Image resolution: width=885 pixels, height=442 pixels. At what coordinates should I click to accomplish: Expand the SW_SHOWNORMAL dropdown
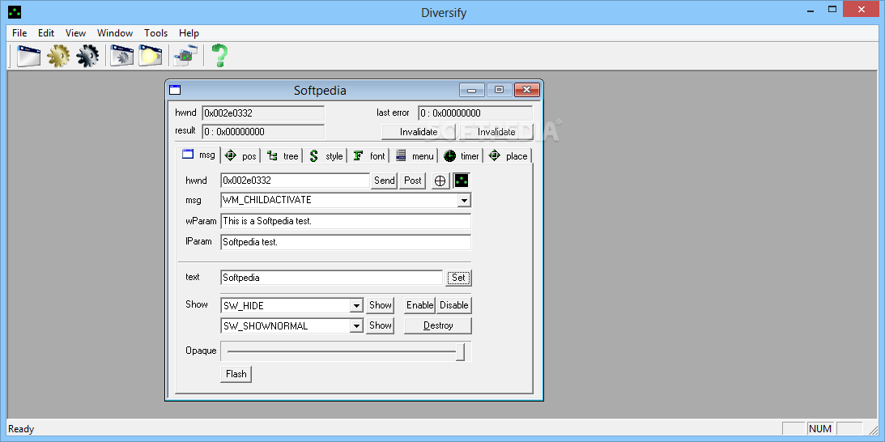(356, 326)
